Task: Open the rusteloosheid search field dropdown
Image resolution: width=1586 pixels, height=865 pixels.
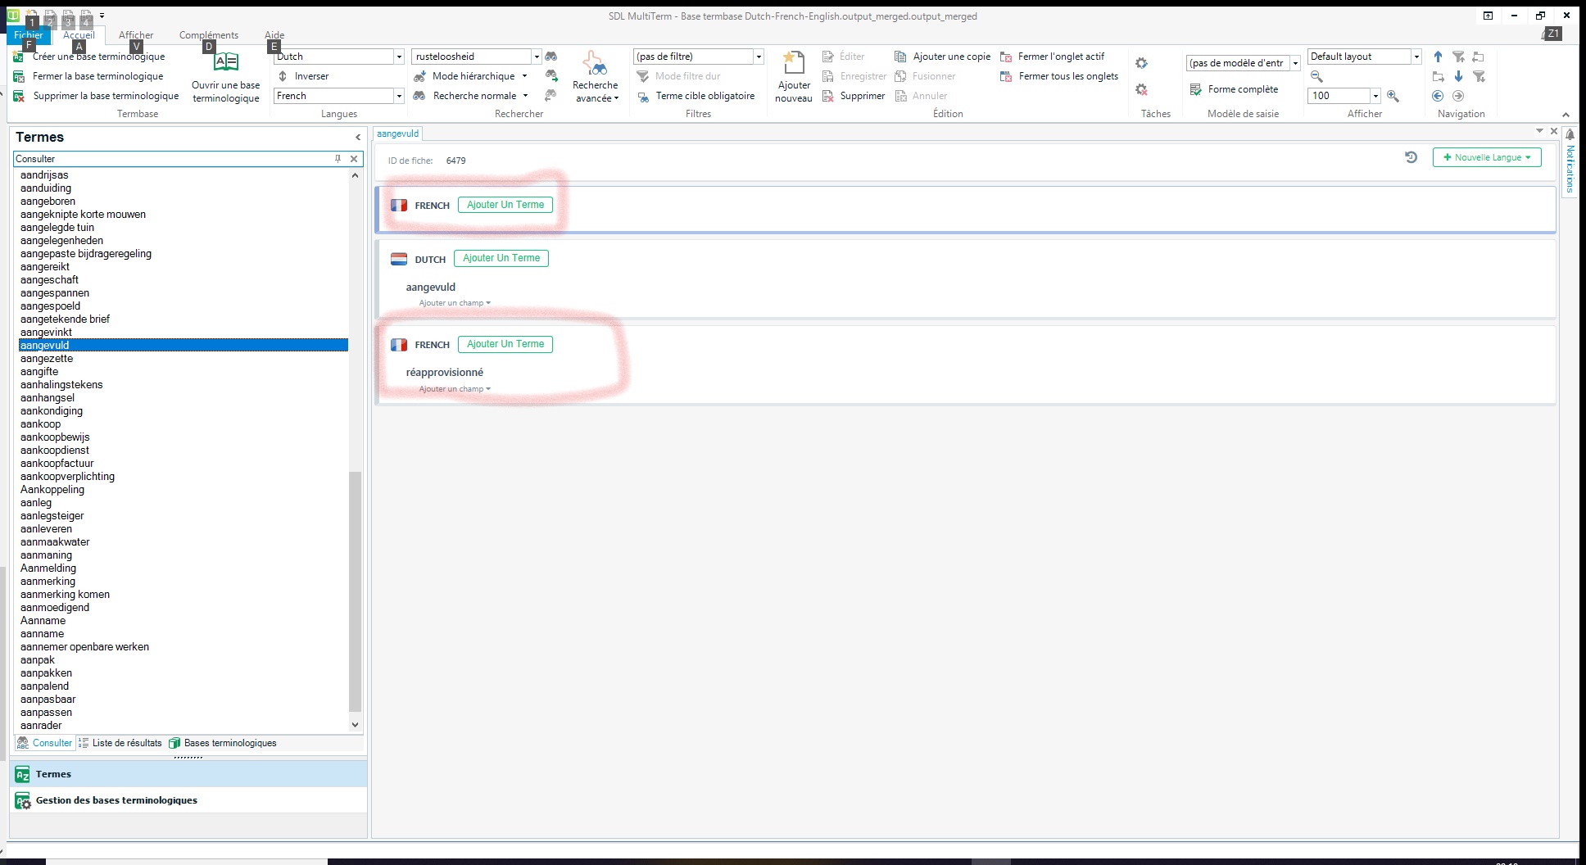Action: [x=537, y=57]
